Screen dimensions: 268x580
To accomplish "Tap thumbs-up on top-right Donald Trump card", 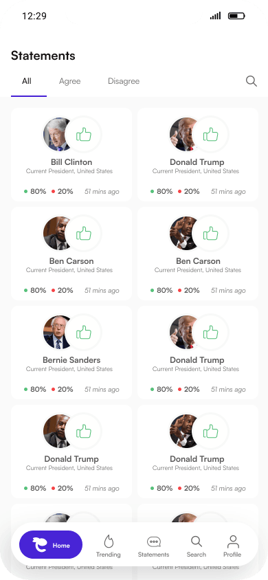I will (x=211, y=135).
